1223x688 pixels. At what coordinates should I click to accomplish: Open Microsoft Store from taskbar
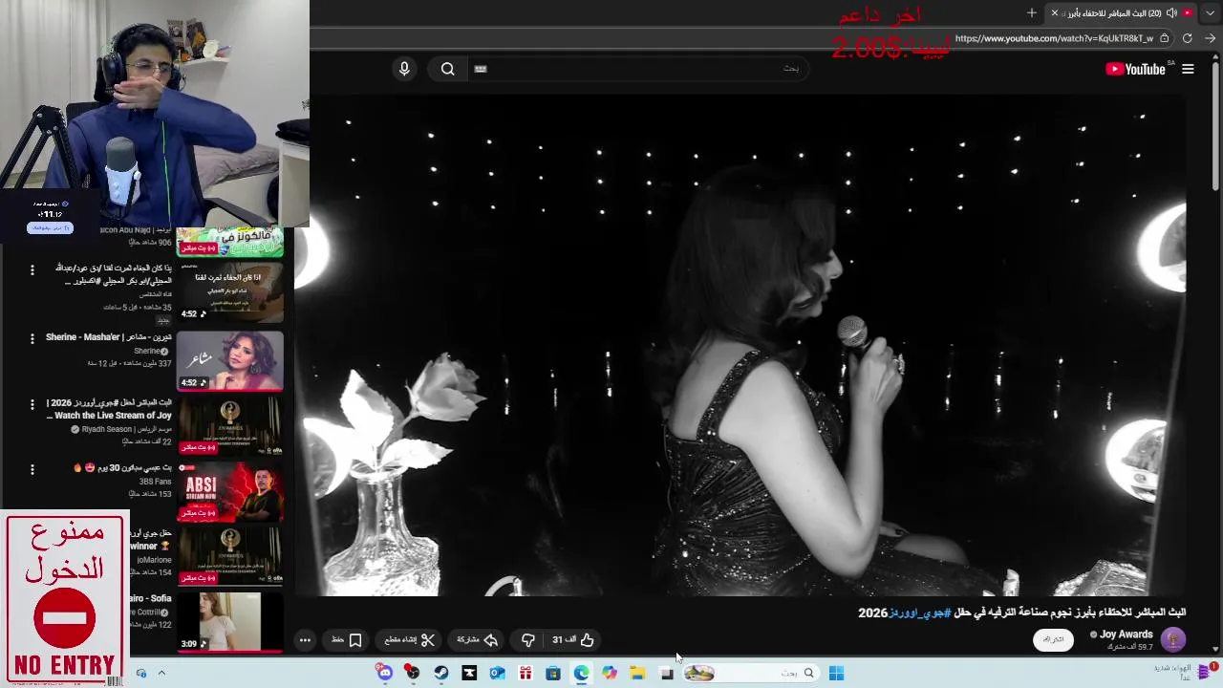click(552, 673)
